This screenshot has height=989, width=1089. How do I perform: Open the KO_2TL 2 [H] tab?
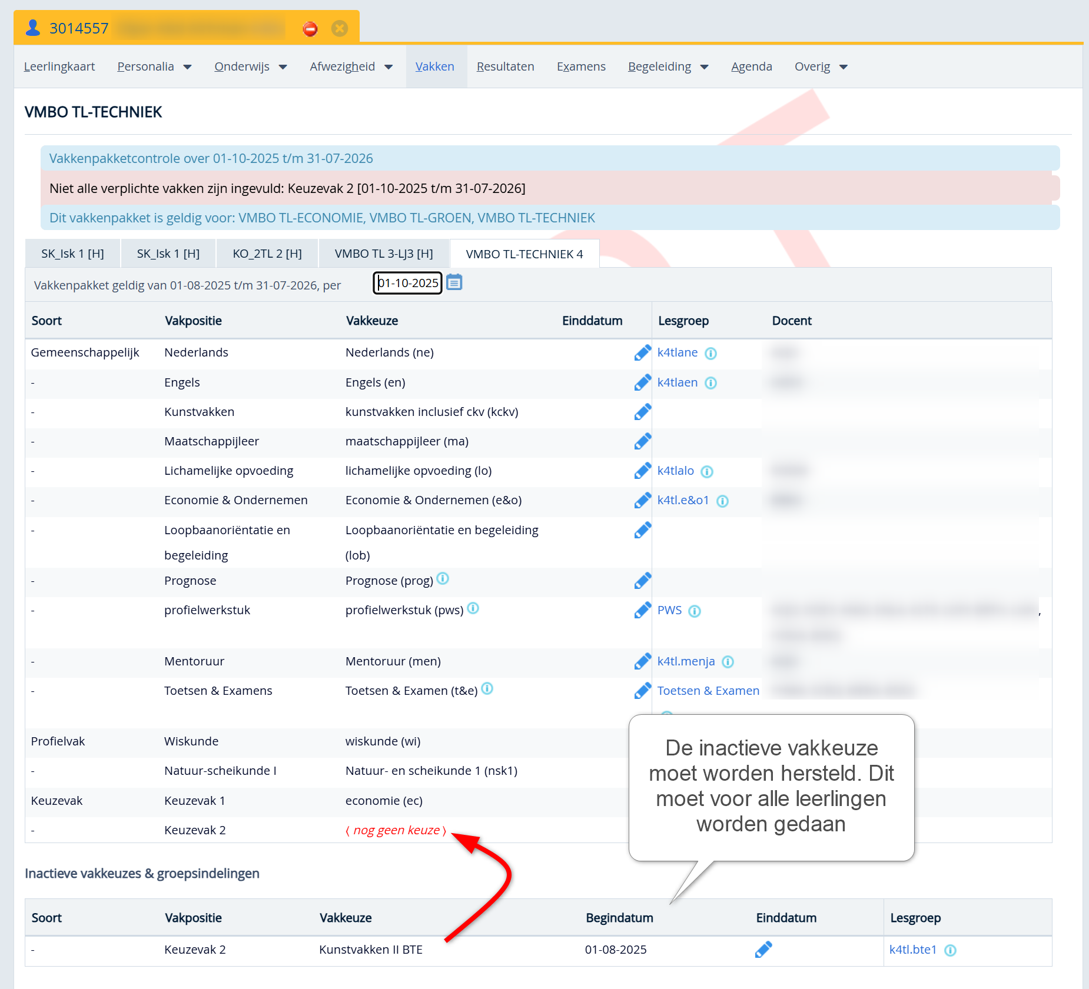[267, 254]
